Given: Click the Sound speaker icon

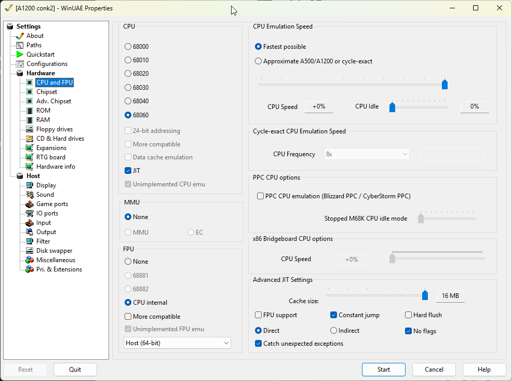Looking at the screenshot, I should click(x=30, y=195).
